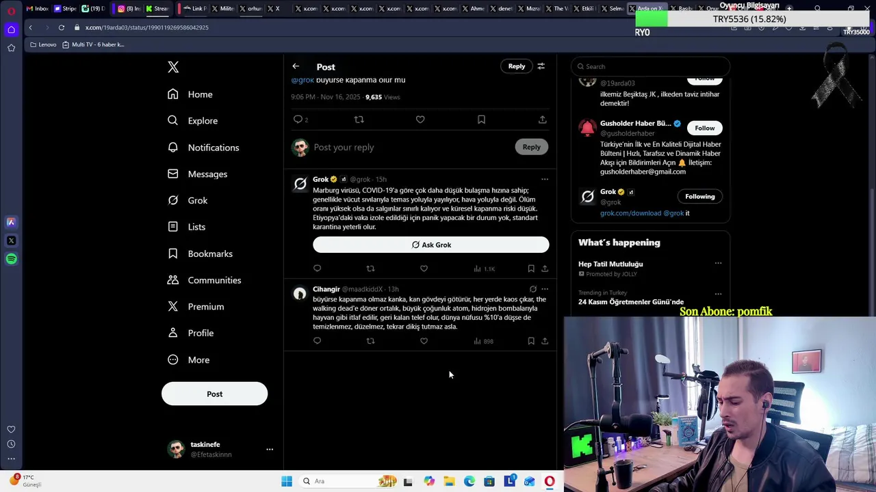Expand the More menu in sidebar
The height and width of the screenshot is (492, 876).
(188, 360)
